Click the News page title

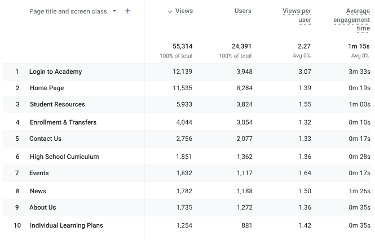click(38, 191)
